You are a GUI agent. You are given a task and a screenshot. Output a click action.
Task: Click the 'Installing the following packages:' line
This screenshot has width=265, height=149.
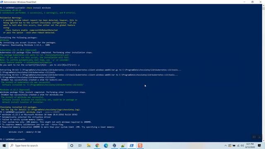pos(19,38)
